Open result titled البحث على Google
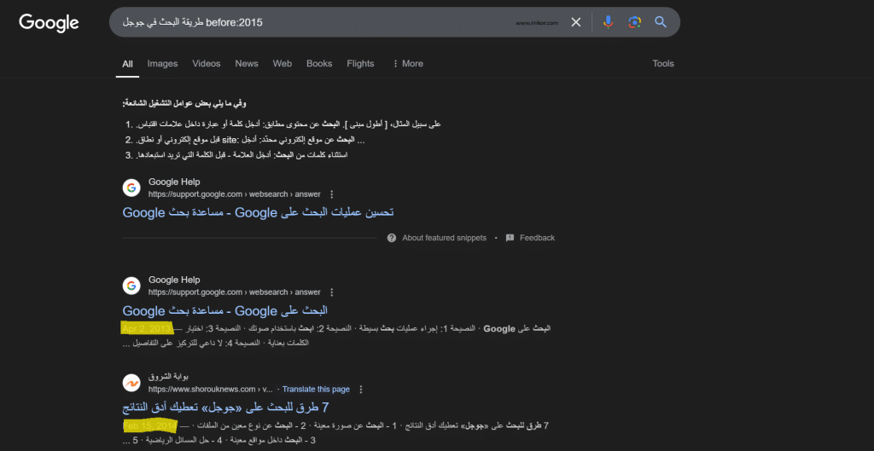 [x=225, y=310]
